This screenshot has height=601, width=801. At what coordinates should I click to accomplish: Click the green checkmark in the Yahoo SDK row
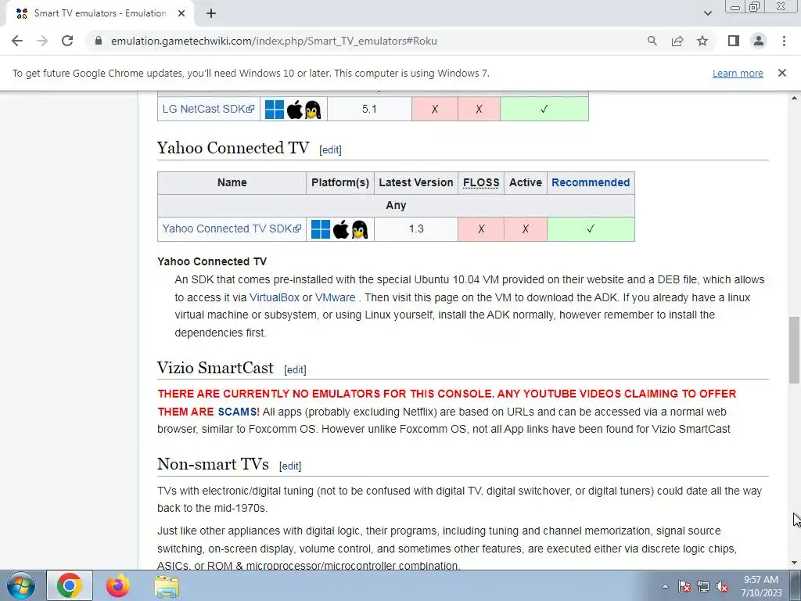pos(591,229)
